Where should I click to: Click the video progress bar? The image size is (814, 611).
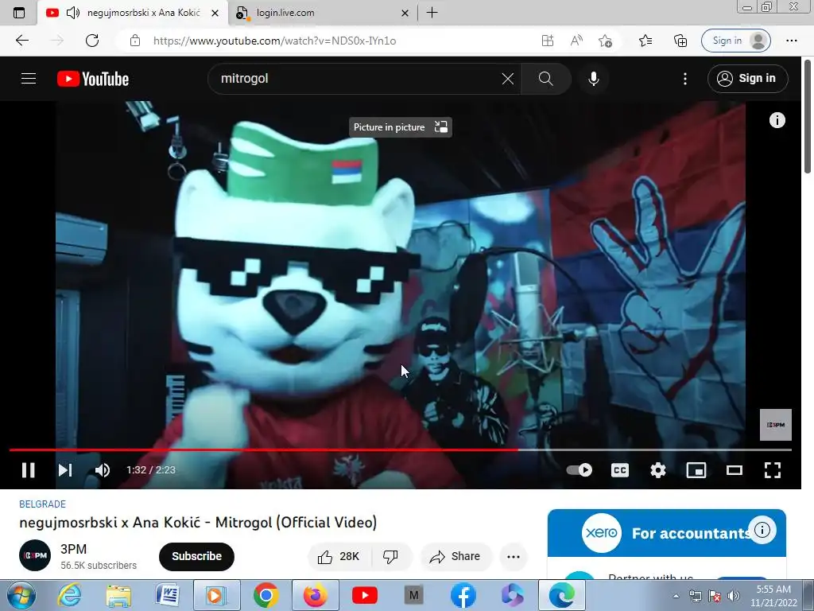click(401, 449)
